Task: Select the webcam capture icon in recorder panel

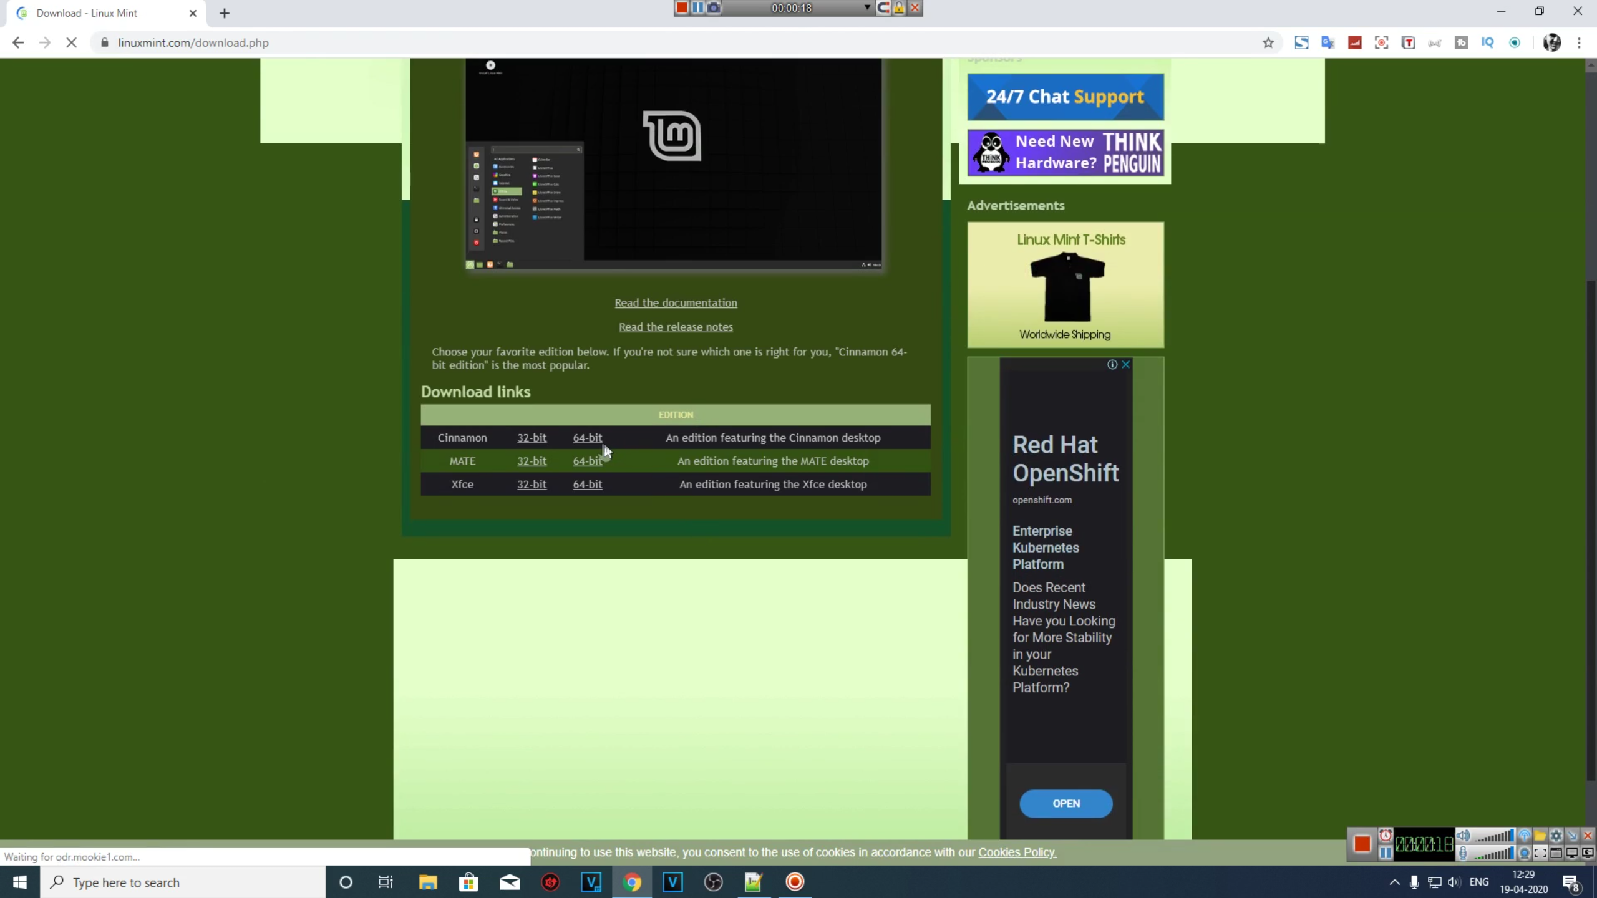Action: pos(1525,854)
